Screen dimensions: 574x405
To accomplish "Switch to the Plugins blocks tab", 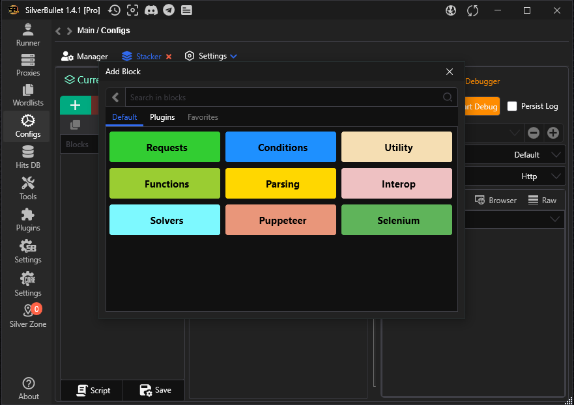I will (x=162, y=117).
